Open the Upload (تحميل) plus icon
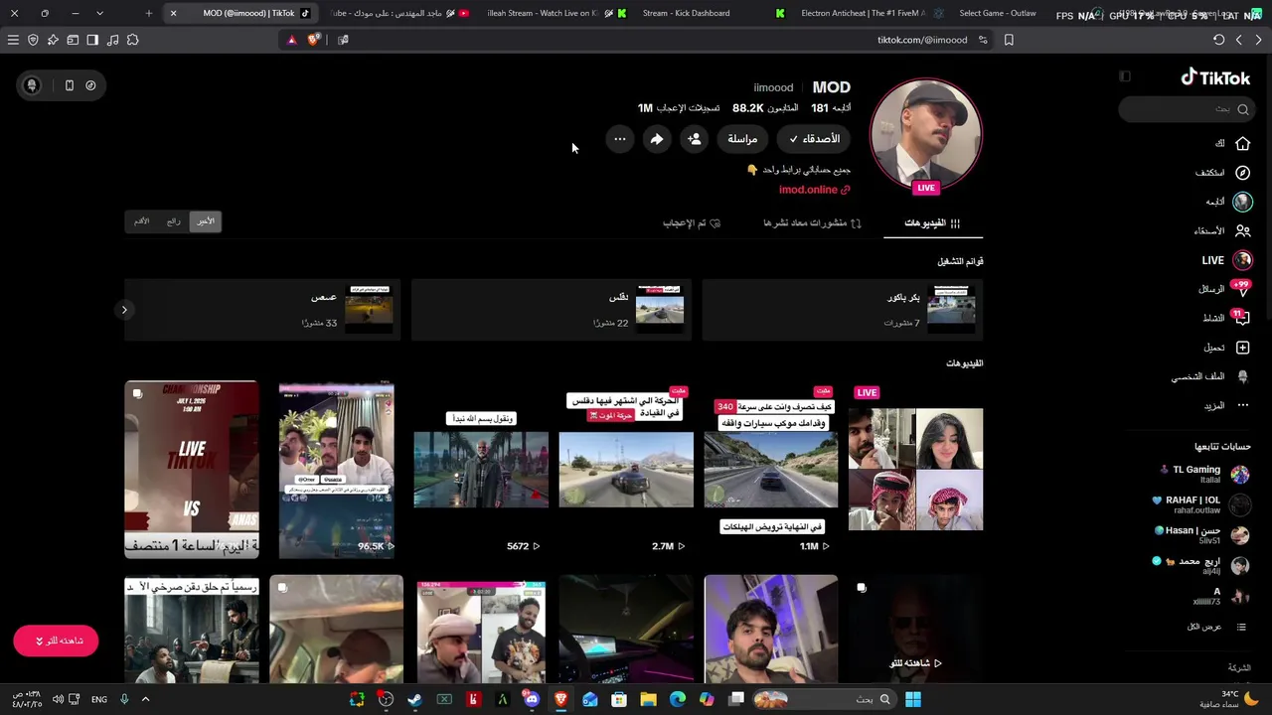The image size is (1272, 715). [x=1242, y=348]
